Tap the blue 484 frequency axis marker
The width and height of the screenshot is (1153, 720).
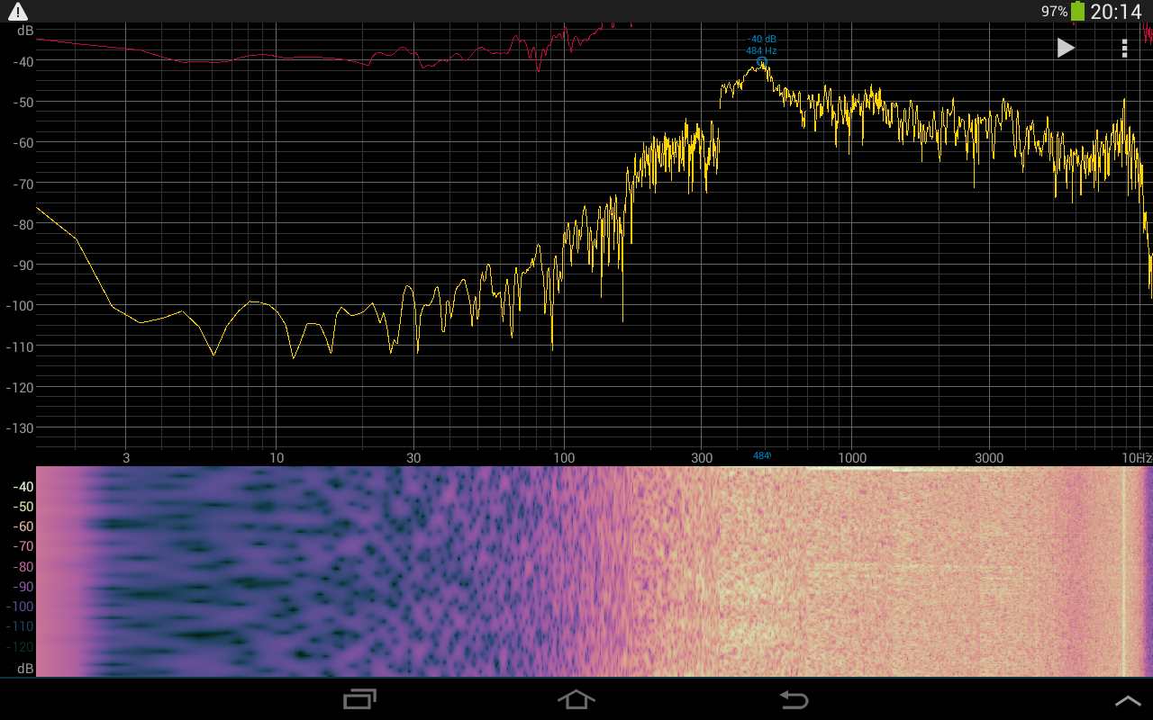click(x=761, y=456)
